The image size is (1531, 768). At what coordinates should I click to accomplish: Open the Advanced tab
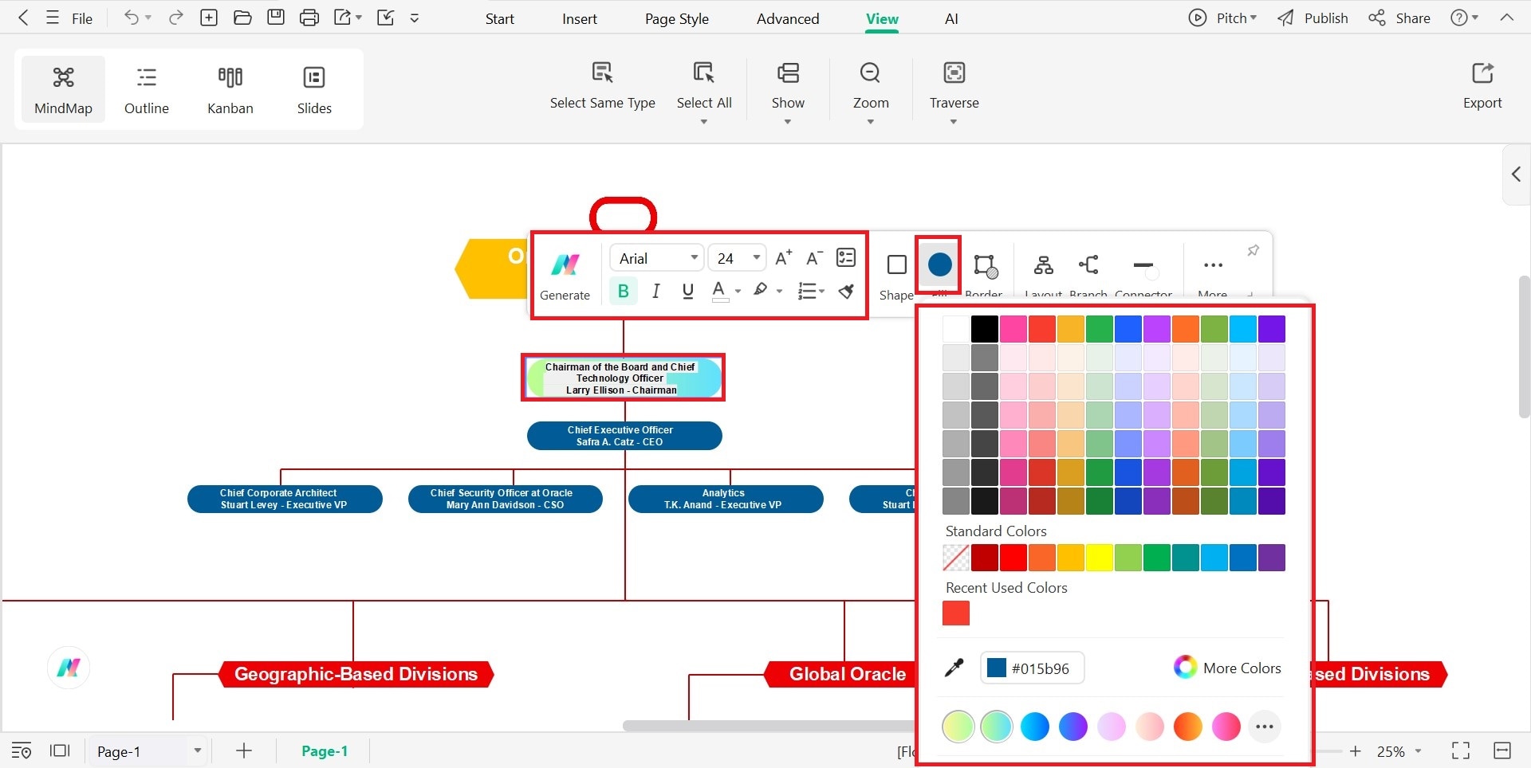pyautogui.click(x=788, y=18)
